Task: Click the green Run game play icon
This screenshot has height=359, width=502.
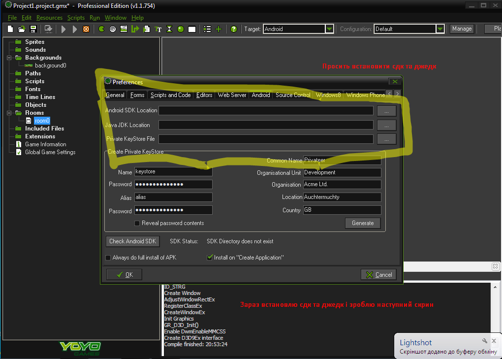Action: coord(63,29)
